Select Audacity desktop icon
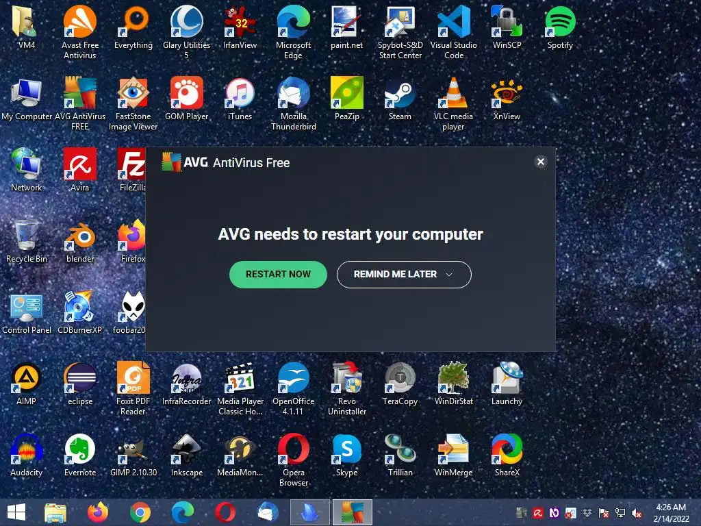Screen dimensions: 701x526 coord(27,455)
